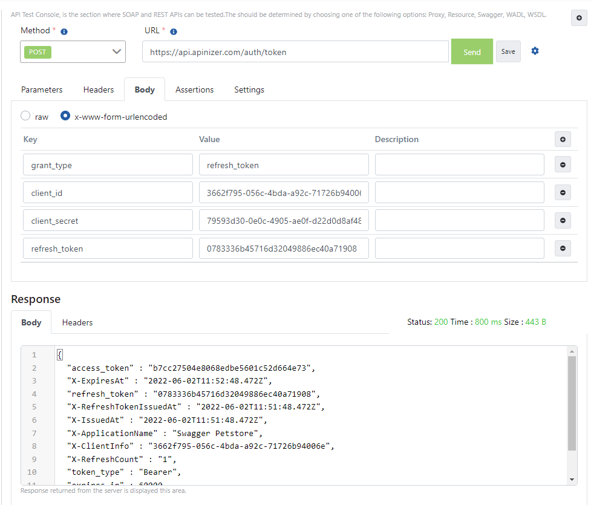Open the POST method dropdown
Screen dimensions: 591x505
(73, 52)
